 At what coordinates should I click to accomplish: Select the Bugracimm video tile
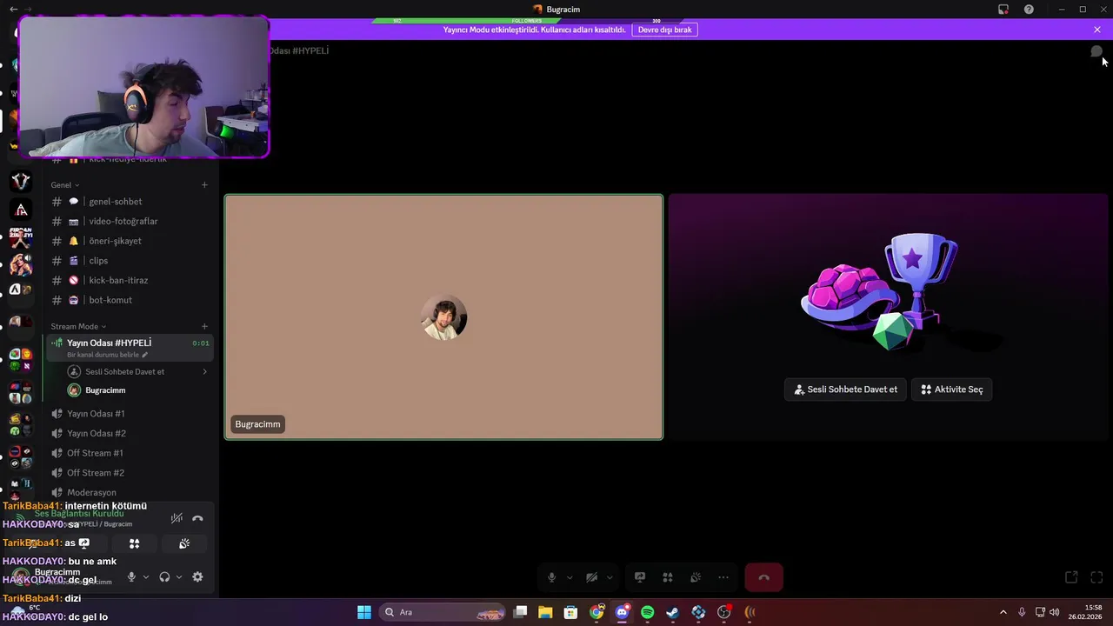pyautogui.click(x=443, y=317)
